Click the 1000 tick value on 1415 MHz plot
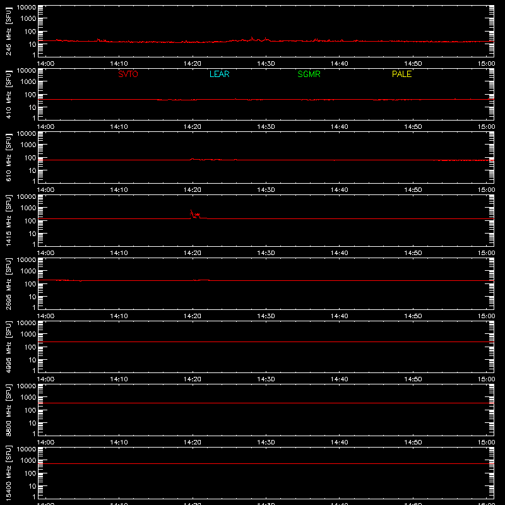Image resolution: width=505 pixels, height=505 pixels. coord(28,208)
